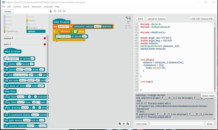Open the Edit menu
The image size is (218, 130).
9,7
